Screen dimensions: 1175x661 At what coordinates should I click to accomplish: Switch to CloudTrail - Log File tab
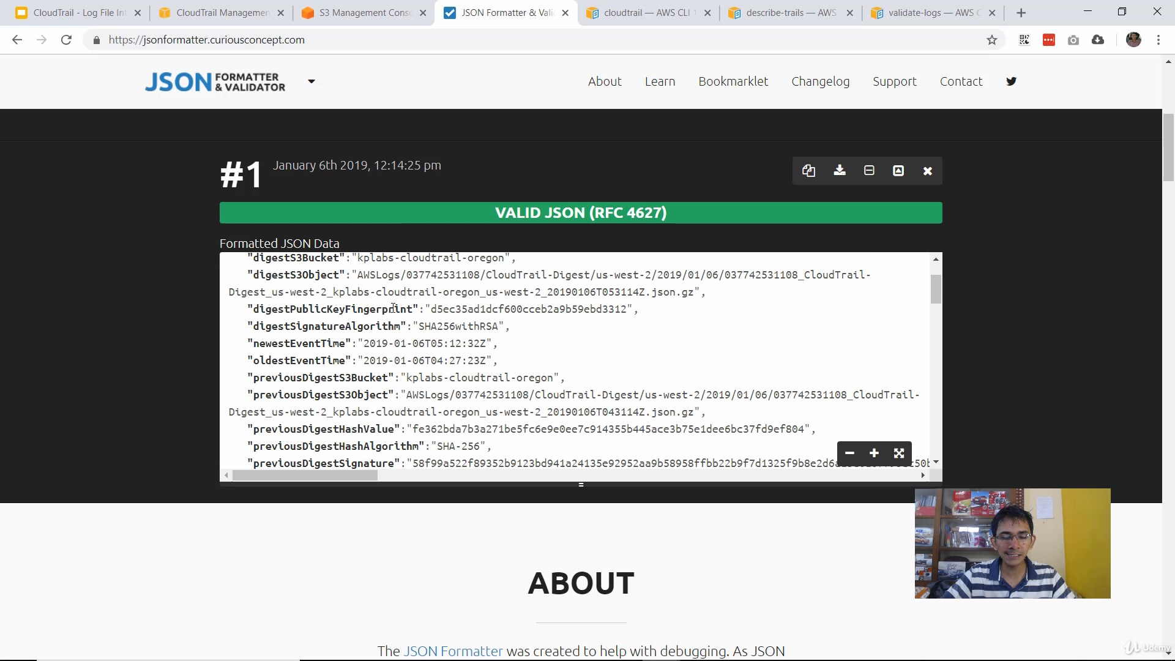click(78, 13)
